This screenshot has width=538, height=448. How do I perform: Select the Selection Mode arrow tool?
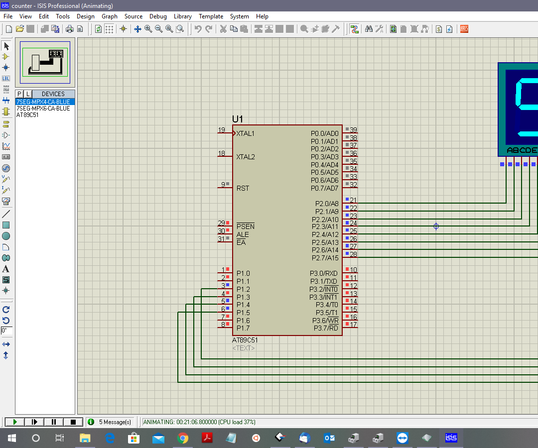[x=6, y=46]
